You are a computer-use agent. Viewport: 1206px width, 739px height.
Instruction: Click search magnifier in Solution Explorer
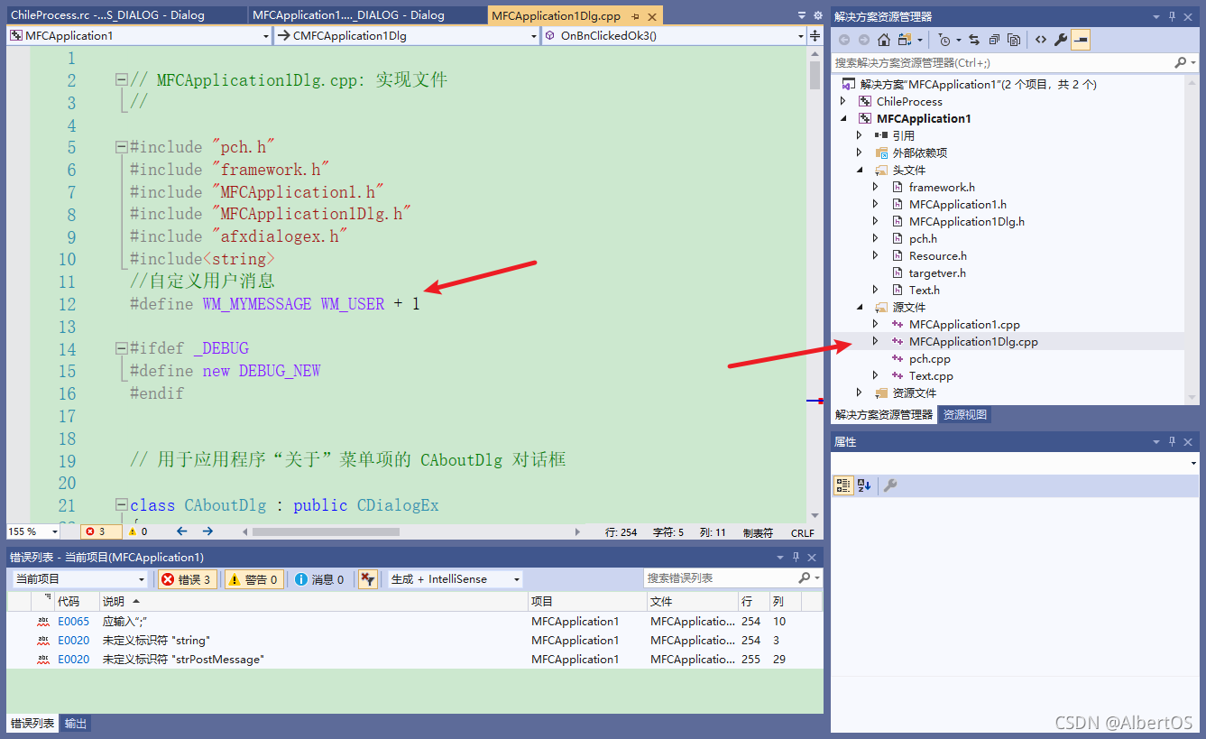click(1181, 63)
